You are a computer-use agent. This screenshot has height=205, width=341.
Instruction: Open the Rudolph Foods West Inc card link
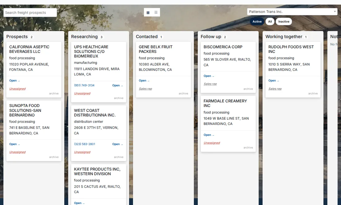tap(274, 80)
